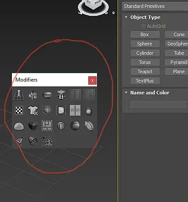Click the faceted sphere modifier icon
Image resolution: width=188 pixels, height=202 pixels.
(x=75, y=126)
